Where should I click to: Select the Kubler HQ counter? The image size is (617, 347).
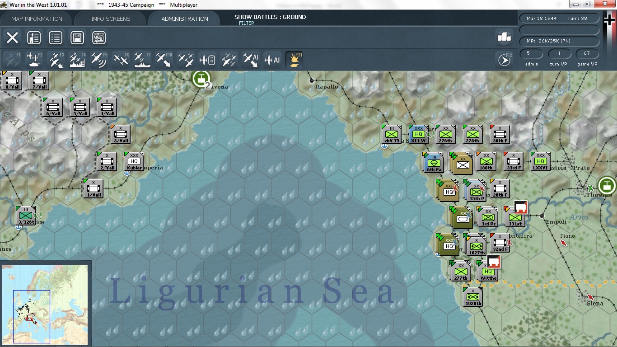(x=134, y=162)
